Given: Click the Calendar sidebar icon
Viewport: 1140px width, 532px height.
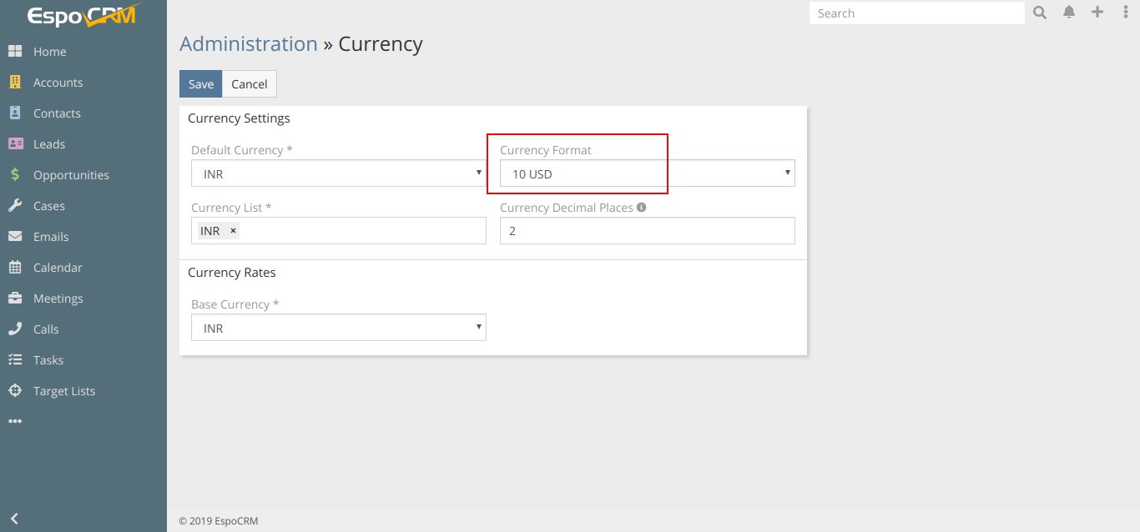Looking at the screenshot, I should coord(15,268).
